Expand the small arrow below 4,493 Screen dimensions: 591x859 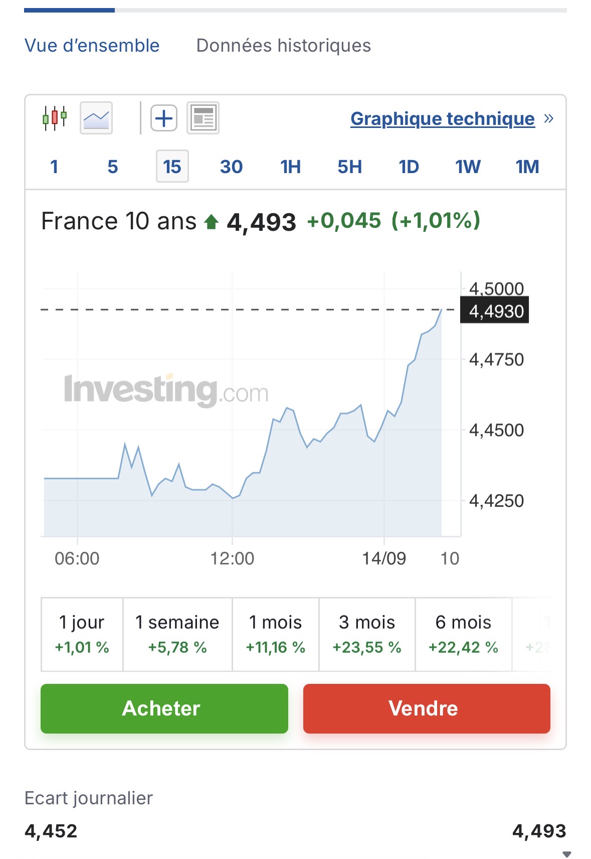point(567,854)
